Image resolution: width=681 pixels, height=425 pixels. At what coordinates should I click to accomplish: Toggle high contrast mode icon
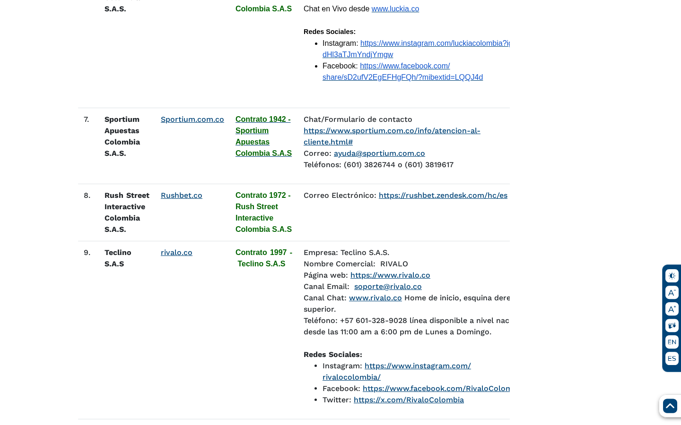(672, 276)
